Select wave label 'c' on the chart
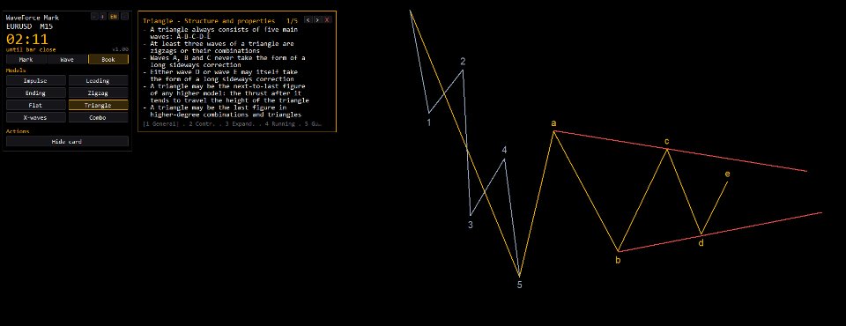Viewport: 846px width, 326px height. (667, 141)
